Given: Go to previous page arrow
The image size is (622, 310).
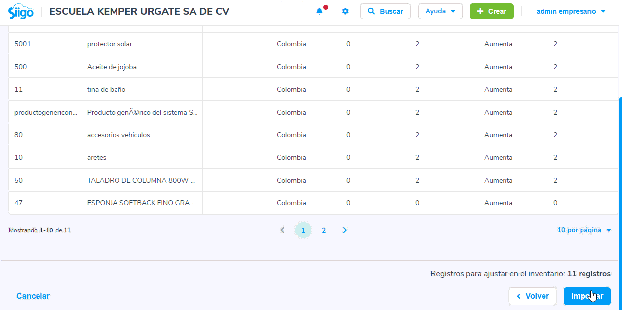Looking at the screenshot, I should tap(282, 230).
